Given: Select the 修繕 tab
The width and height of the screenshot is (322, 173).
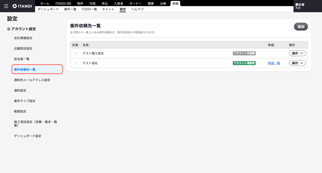Looking at the screenshot, I should 175,3.
